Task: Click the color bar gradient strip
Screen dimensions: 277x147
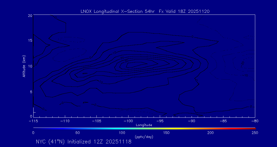Action: [144, 128]
